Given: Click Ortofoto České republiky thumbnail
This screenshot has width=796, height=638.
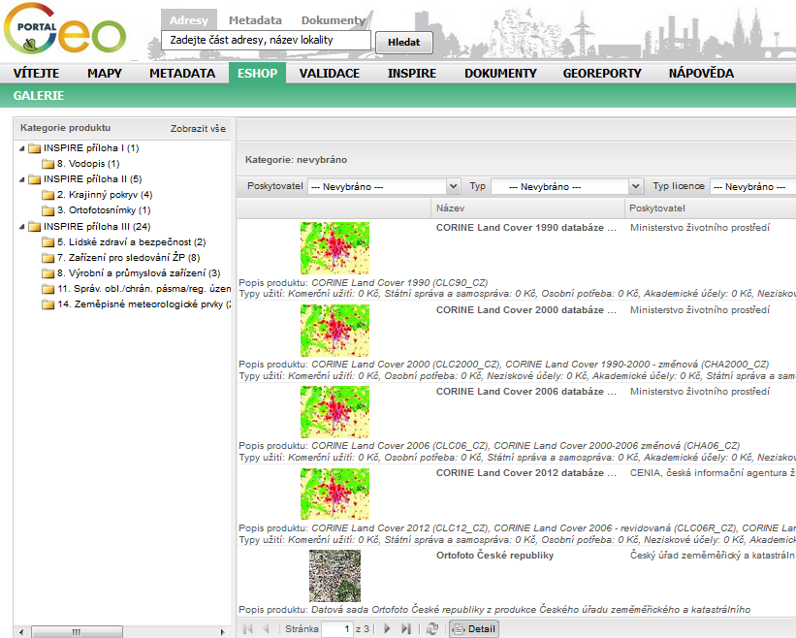Looking at the screenshot, I should (x=335, y=576).
